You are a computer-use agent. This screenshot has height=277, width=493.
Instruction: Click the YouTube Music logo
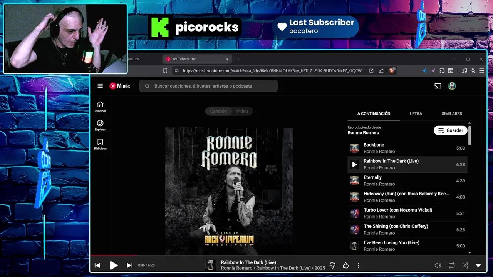[120, 86]
